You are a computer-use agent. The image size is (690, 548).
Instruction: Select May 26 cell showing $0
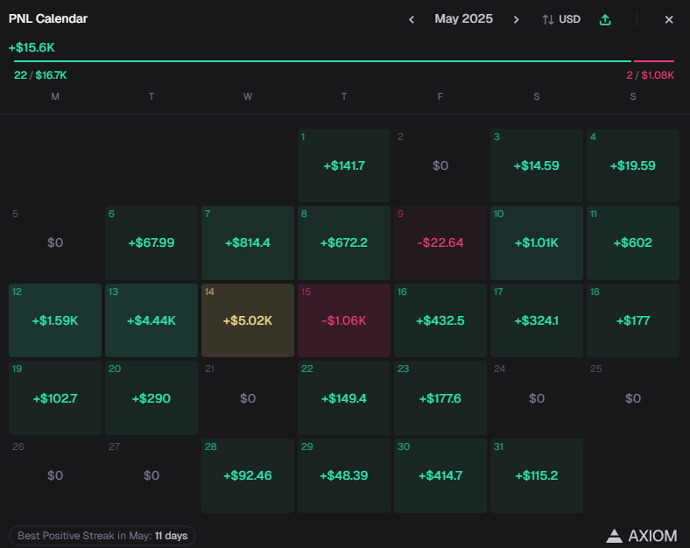click(x=55, y=475)
